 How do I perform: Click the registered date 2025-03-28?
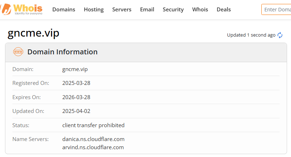point(76,83)
